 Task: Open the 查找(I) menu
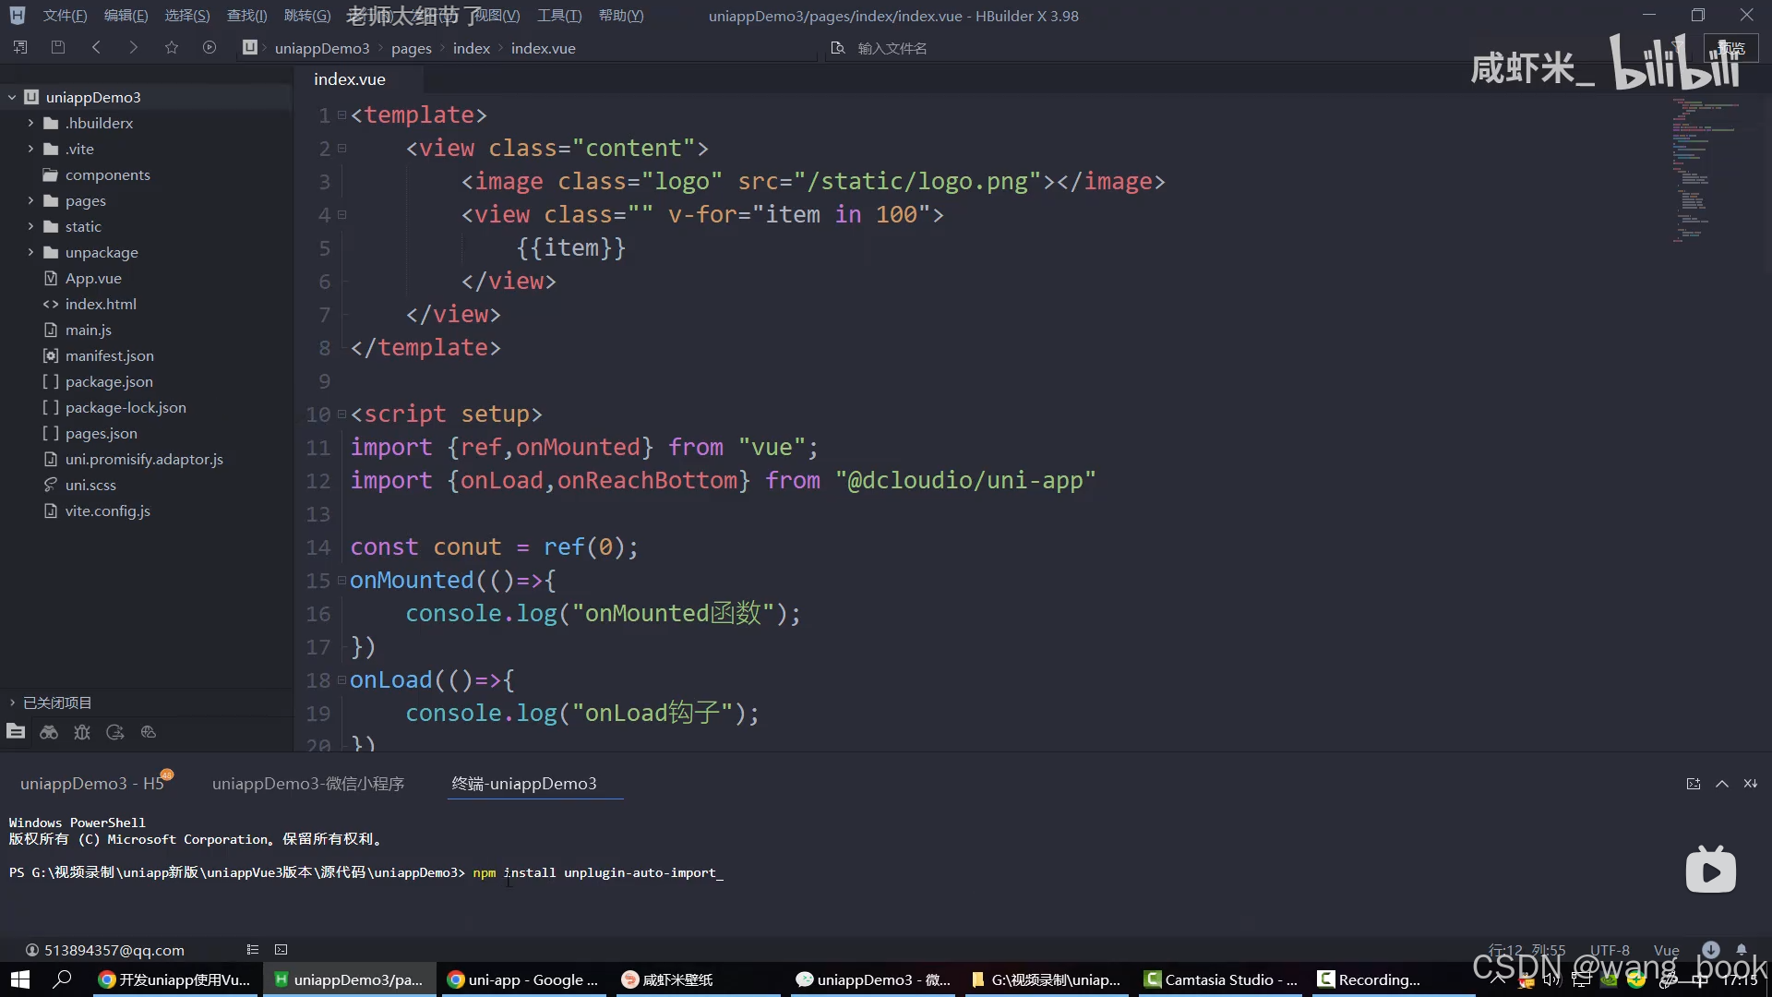click(246, 16)
